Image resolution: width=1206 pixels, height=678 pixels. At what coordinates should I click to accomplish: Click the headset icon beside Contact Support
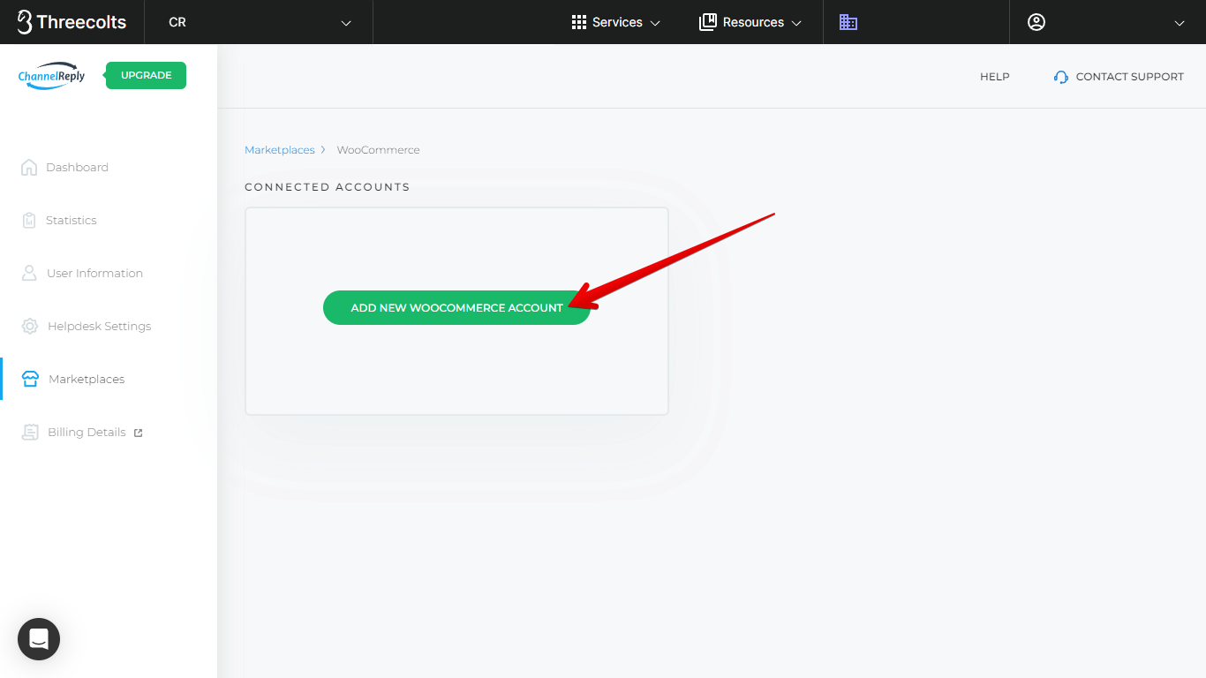click(x=1061, y=77)
